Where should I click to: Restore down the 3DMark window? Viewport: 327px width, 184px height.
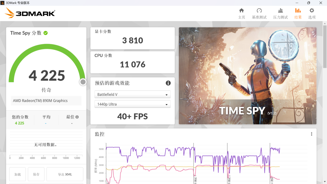point(309,3)
